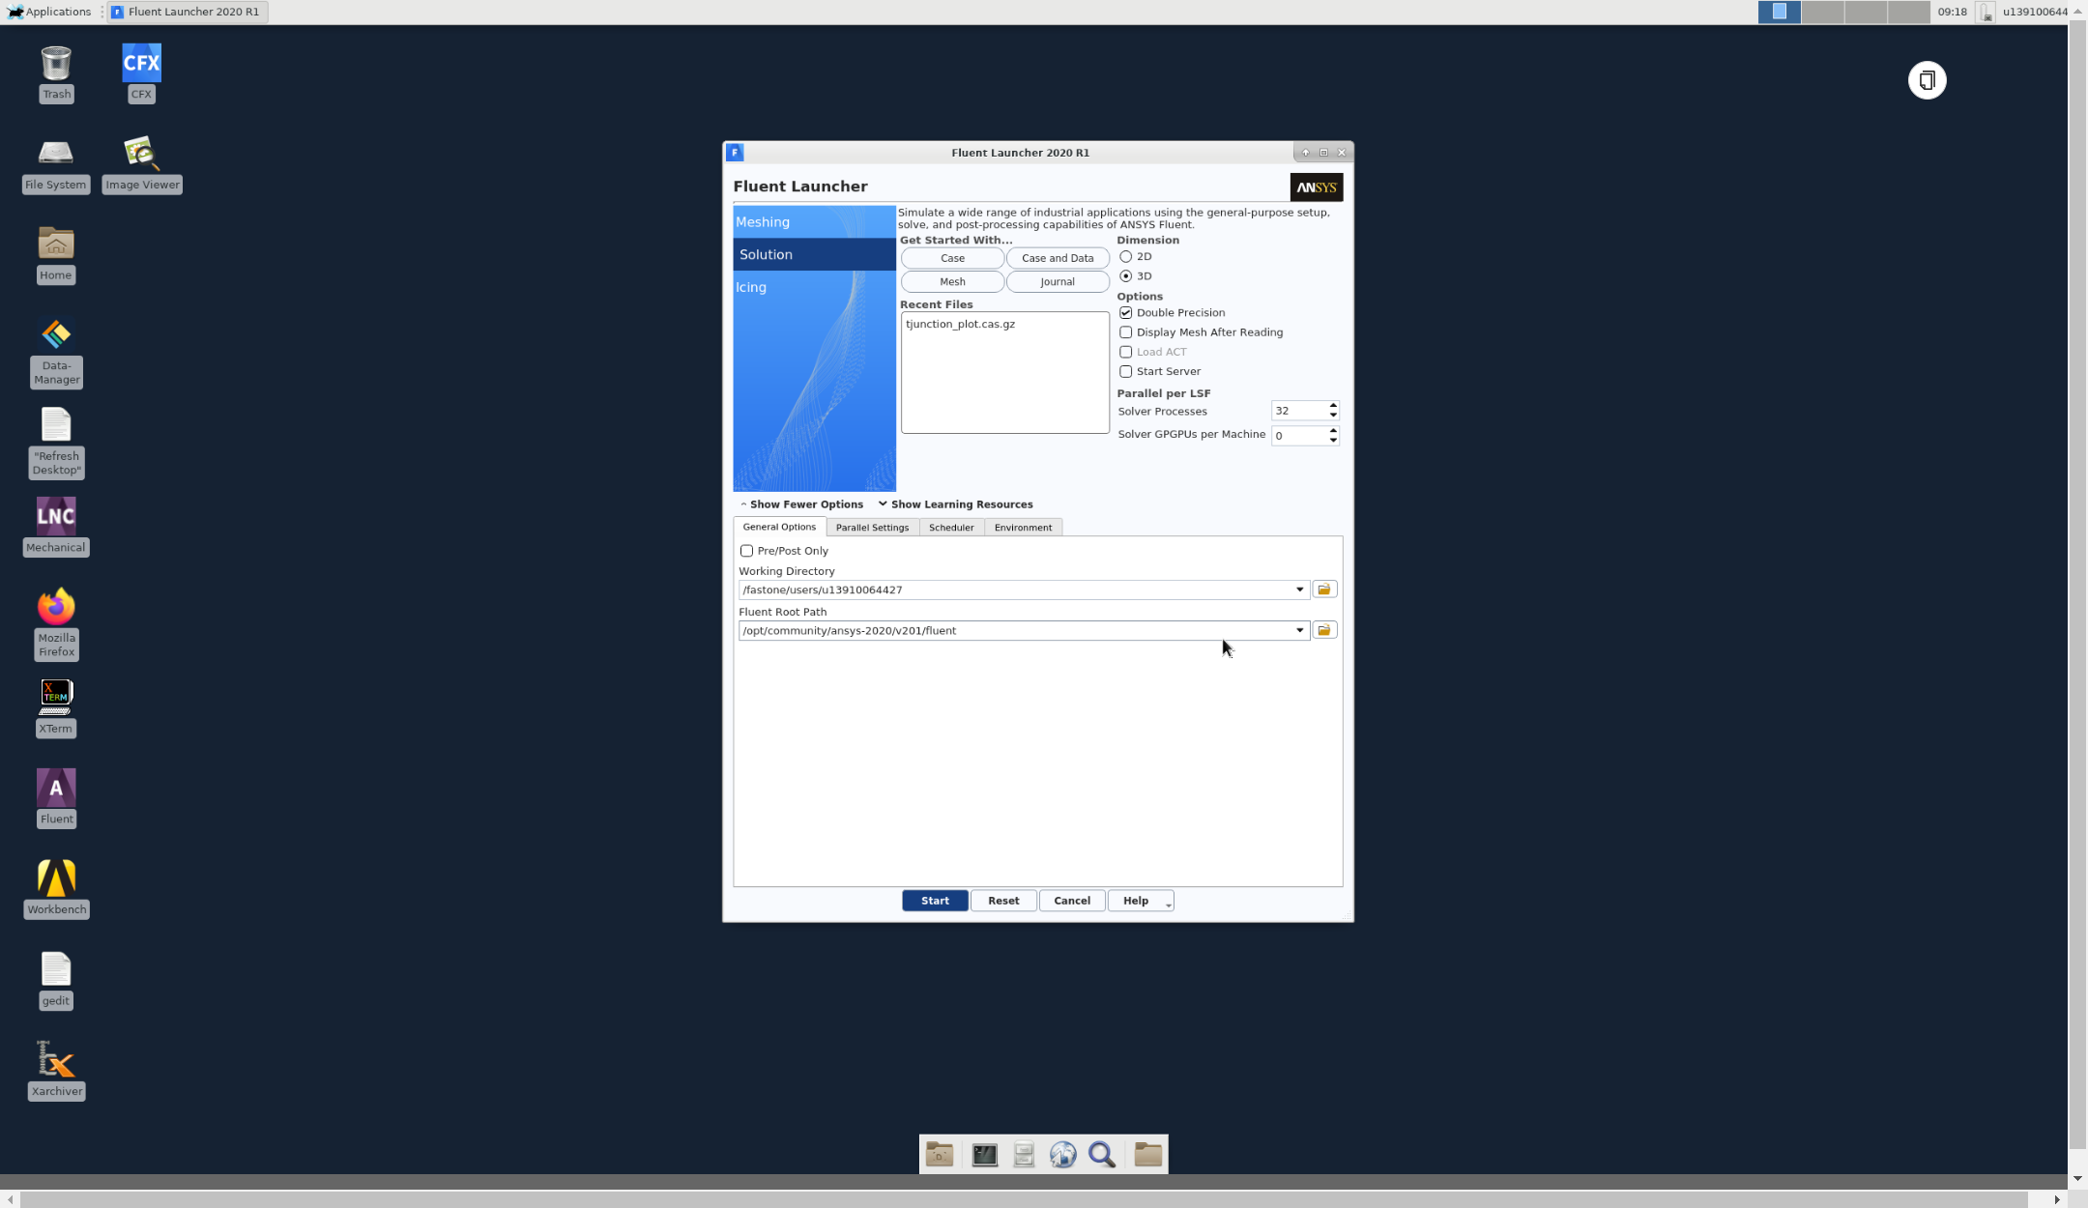The width and height of the screenshot is (2088, 1208).
Task: Click the Case button
Action: point(952,258)
